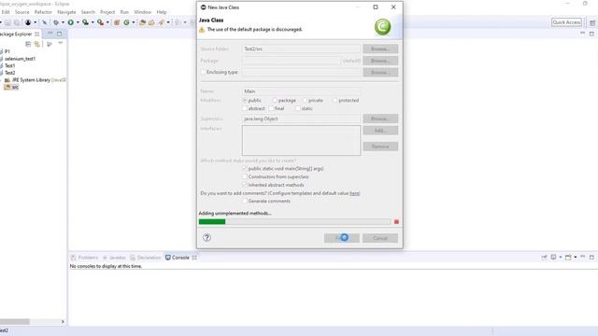
Task: Toggle the Generate comments checkbox
Action: tap(245, 201)
